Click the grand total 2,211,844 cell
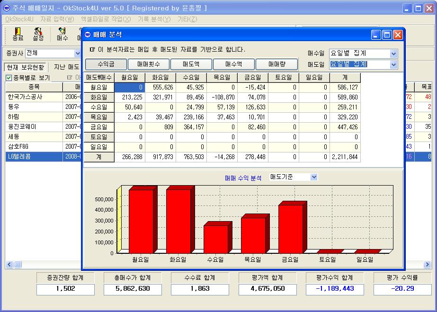 point(345,157)
